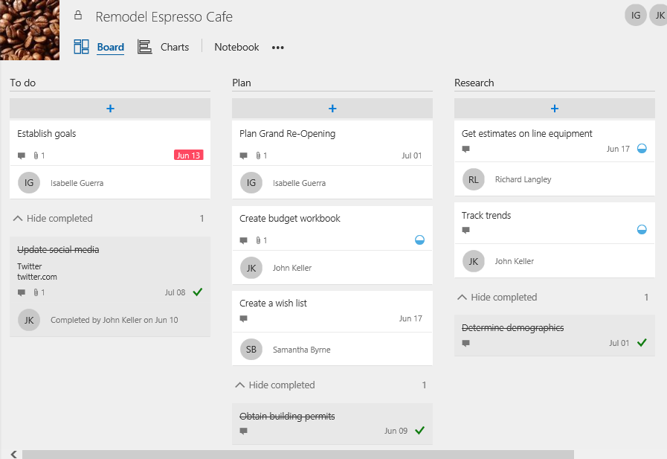
Task: Uncheck the completed checkmark on "Update social media"
Action: click(x=196, y=292)
